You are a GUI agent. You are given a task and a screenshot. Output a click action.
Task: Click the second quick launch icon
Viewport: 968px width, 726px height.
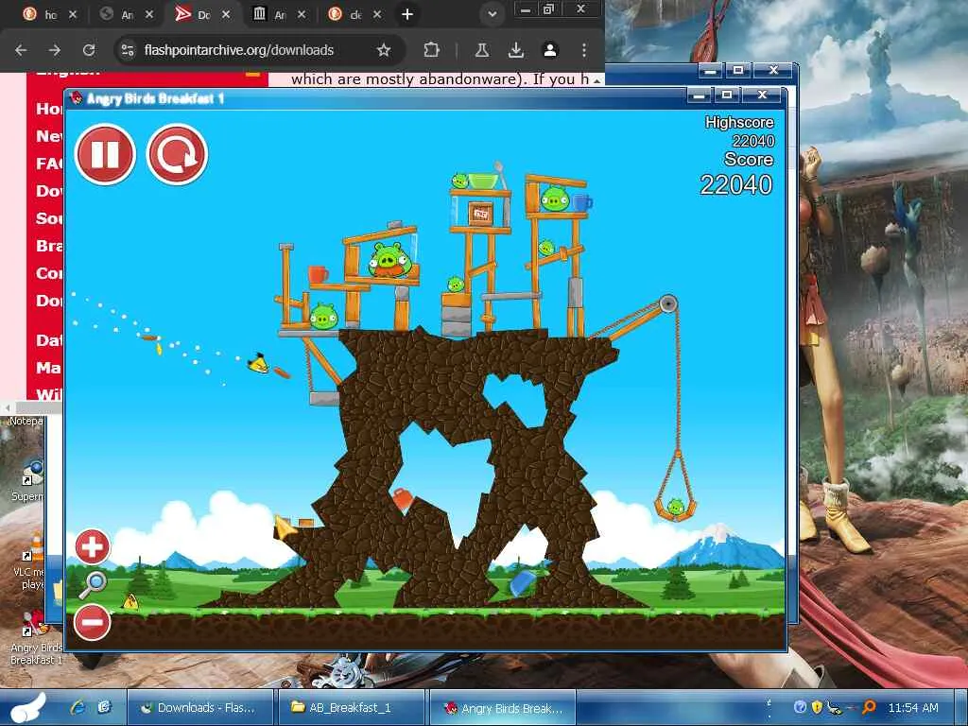pos(104,707)
